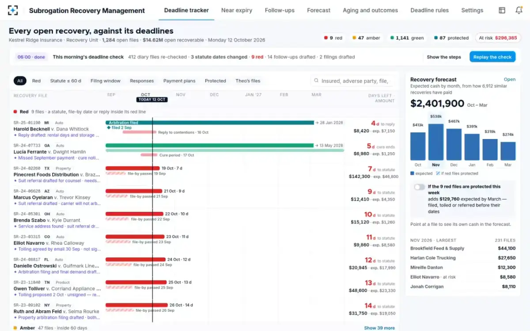Click the Mar $274k forecast bar
The image size is (530, 331).
click(x=508, y=151)
